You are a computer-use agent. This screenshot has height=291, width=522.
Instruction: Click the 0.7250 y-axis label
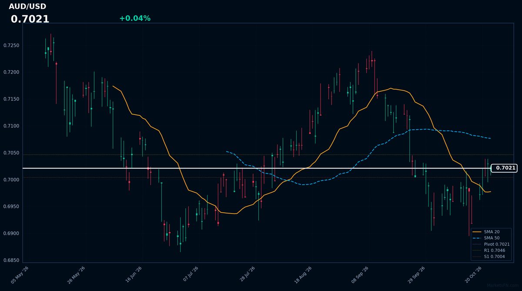coord(11,46)
